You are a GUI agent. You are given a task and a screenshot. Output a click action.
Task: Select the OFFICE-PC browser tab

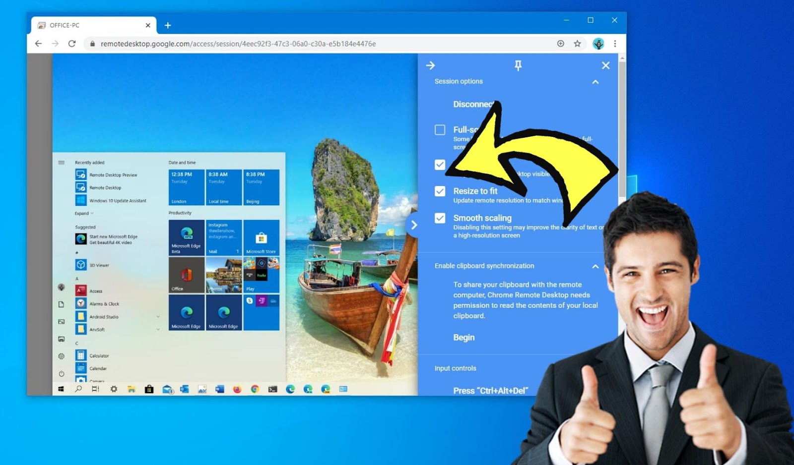94,25
